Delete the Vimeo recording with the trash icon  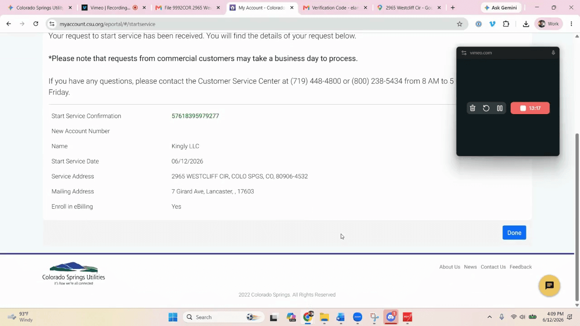pyautogui.click(x=473, y=108)
